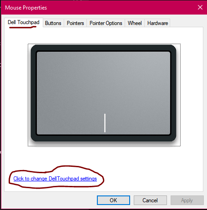Click the Mouse Properties title bar text
The image size is (207, 210).
click(x=26, y=8)
